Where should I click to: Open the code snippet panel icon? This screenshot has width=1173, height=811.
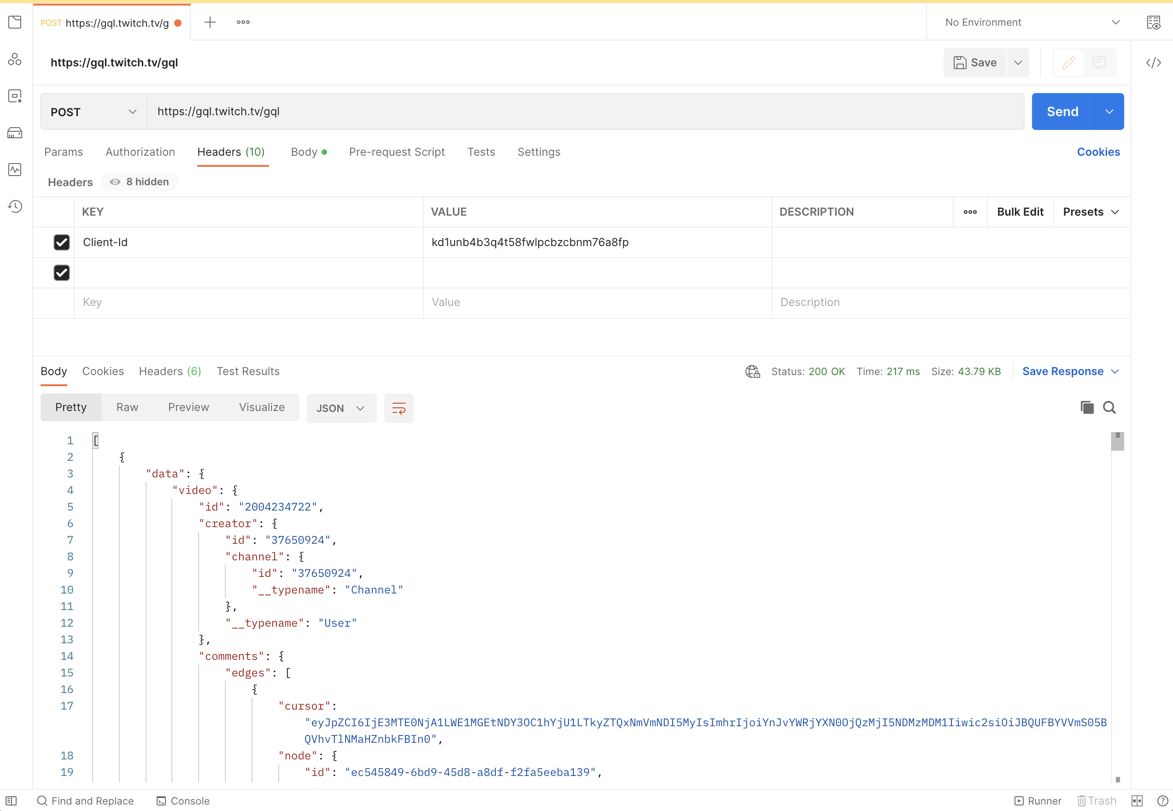(1153, 63)
